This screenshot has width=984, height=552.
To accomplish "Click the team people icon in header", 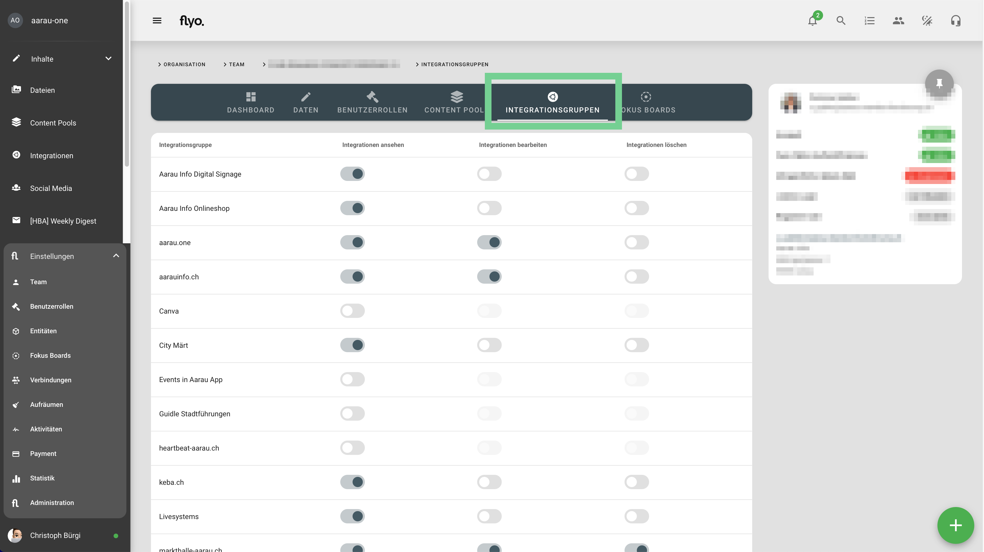I will (898, 21).
